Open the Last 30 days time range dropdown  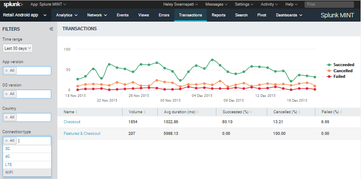18,48
